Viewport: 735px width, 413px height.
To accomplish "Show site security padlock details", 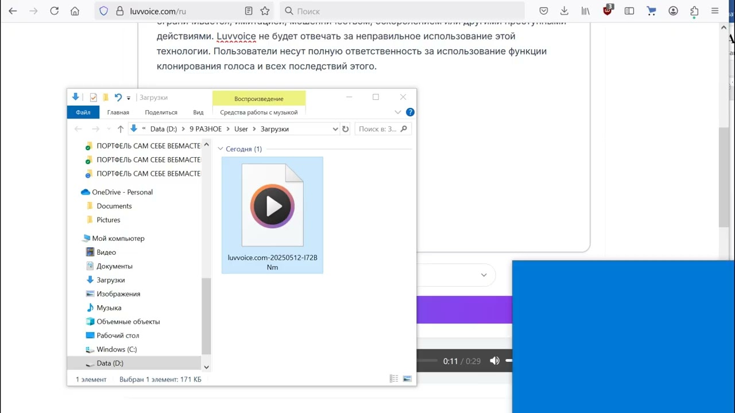I will tap(119, 11).
